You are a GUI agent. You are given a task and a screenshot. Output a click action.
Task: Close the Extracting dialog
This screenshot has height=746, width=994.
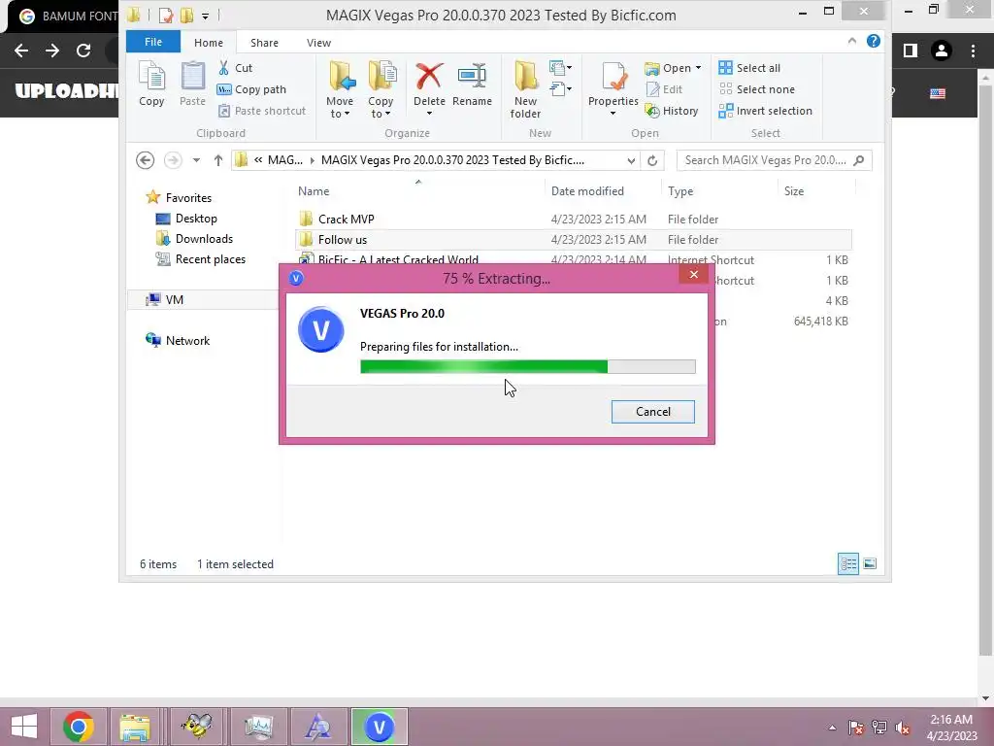[693, 274]
